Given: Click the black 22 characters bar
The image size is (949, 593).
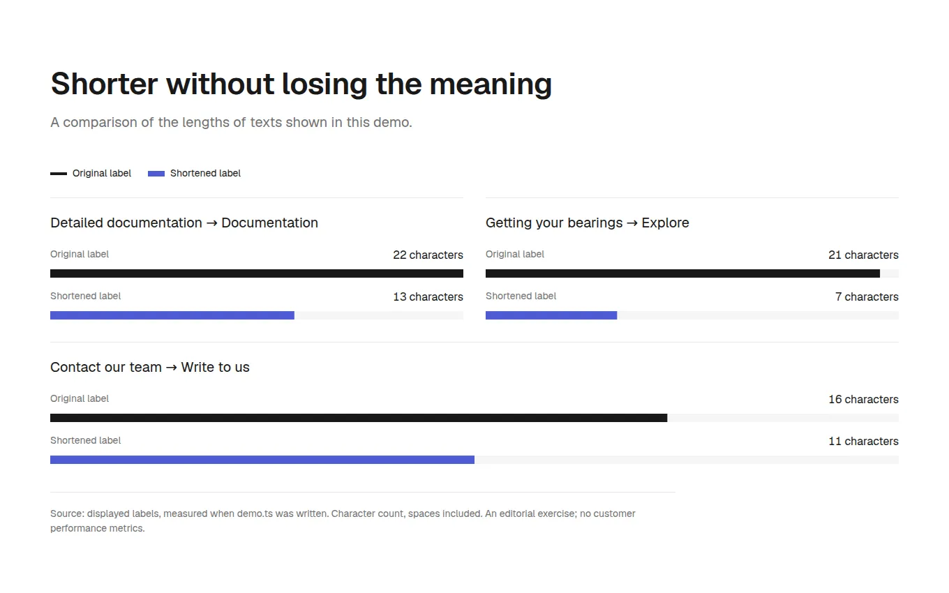Looking at the screenshot, I should [257, 273].
